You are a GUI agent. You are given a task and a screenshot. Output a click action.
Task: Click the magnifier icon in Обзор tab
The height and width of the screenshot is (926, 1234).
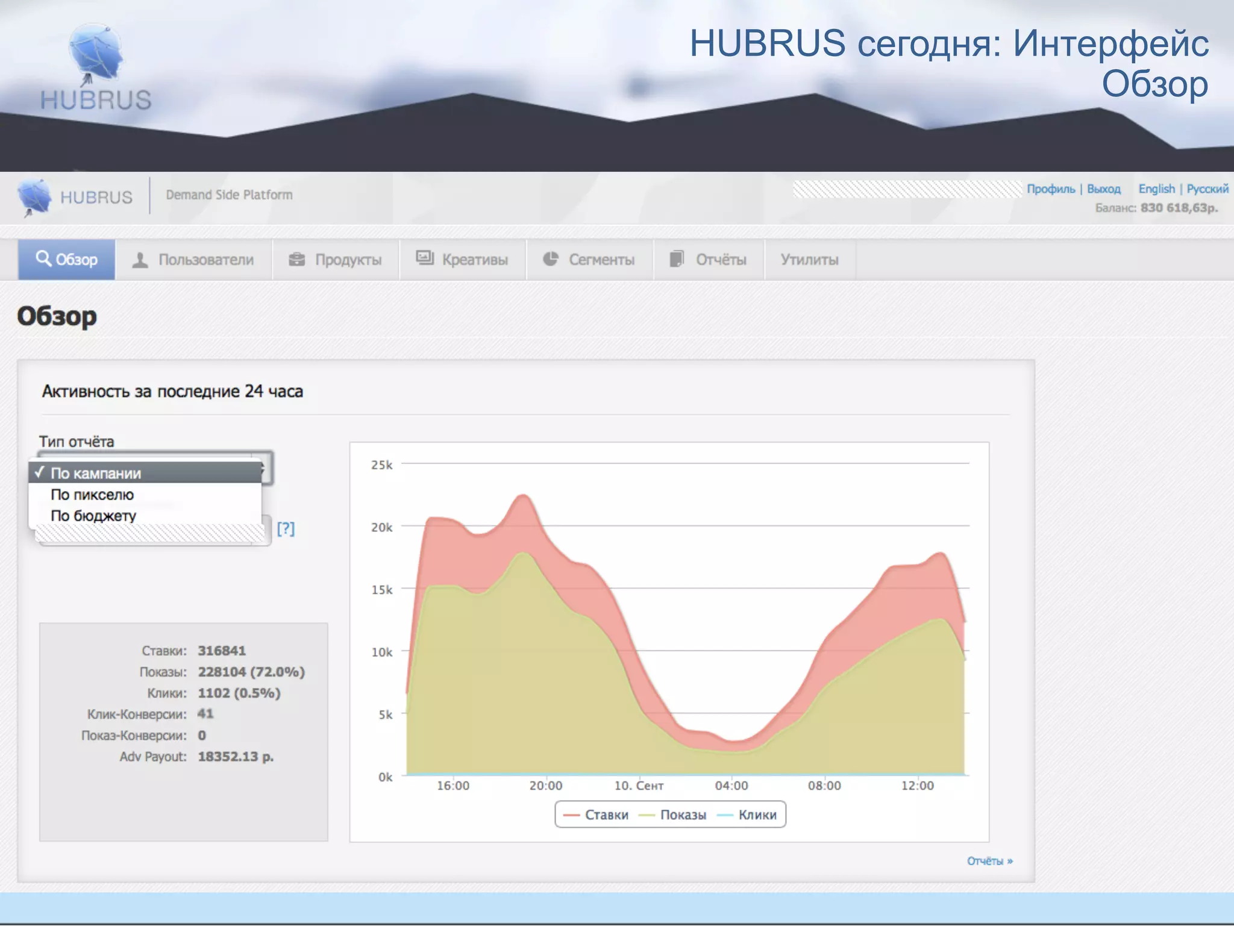pos(43,258)
